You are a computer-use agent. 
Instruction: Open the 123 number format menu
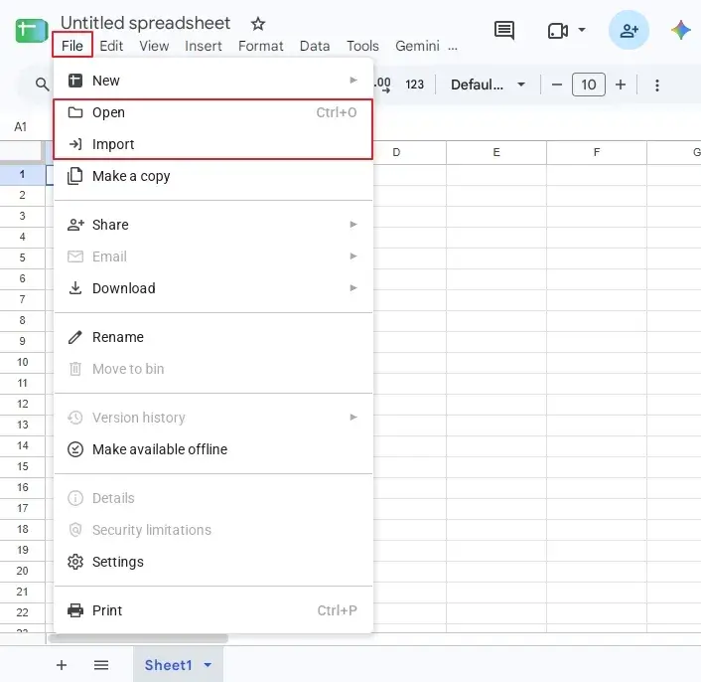[414, 85]
